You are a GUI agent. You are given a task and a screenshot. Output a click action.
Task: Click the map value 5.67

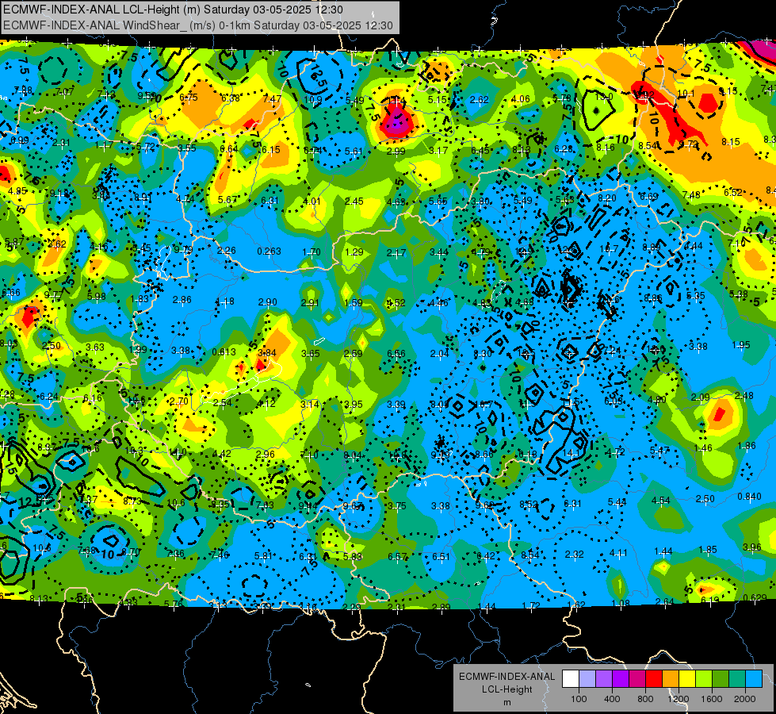point(227,200)
